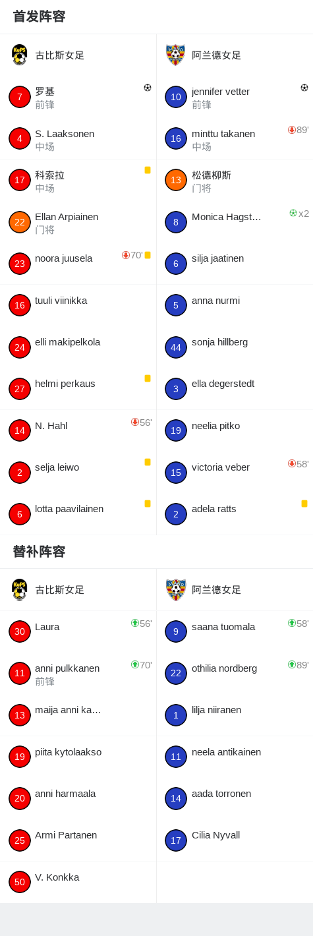Click the KuPS team logo in starting lineup
The image size is (313, 936).
pos(20,55)
